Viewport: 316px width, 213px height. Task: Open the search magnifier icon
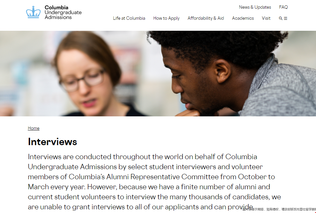point(281,18)
